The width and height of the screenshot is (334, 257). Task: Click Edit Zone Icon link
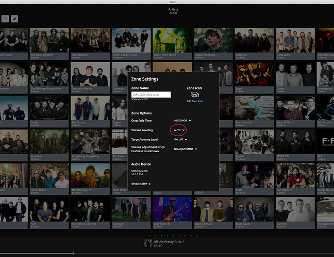(x=195, y=101)
